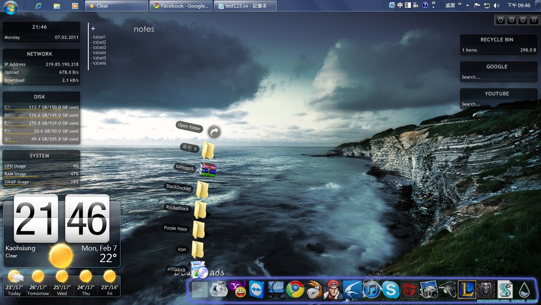Toggle the Chinese input mode indicator

400,6
